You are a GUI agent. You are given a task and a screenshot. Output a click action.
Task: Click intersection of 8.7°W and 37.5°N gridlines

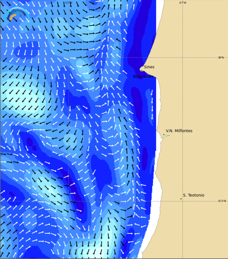[183, 201]
